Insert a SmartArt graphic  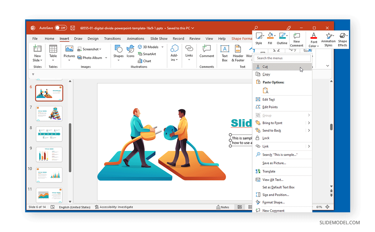click(x=147, y=54)
